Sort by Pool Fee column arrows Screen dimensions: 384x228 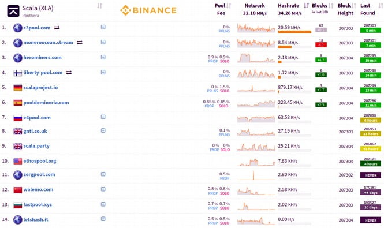pyautogui.click(x=229, y=5)
